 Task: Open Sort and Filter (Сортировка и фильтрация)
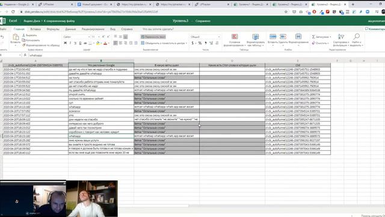click(341, 40)
